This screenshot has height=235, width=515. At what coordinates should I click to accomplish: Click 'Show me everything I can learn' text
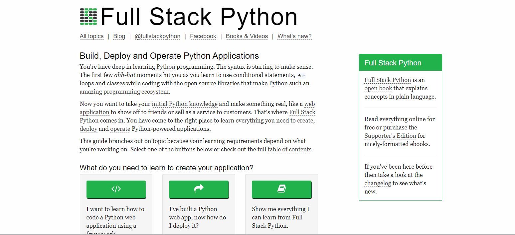[281, 217]
